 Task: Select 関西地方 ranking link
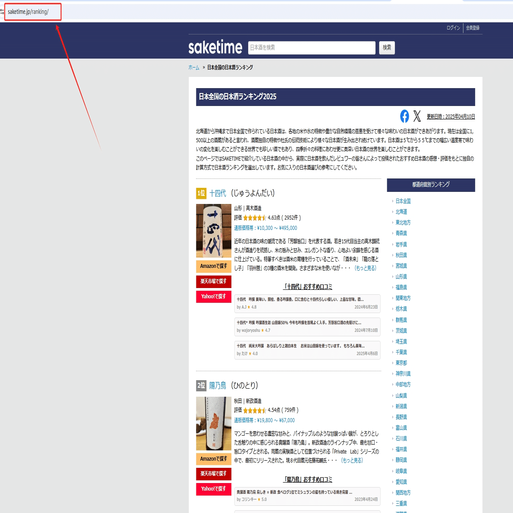point(403,493)
